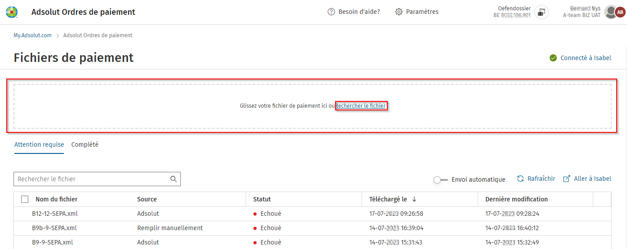627x249 pixels.
Task: Click the A-team BIZ UAT label
Action: 582,15
